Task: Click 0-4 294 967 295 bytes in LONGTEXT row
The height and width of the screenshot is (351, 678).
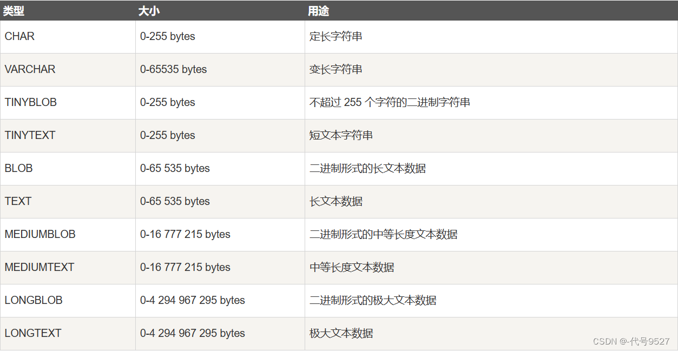Action: (x=192, y=333)
